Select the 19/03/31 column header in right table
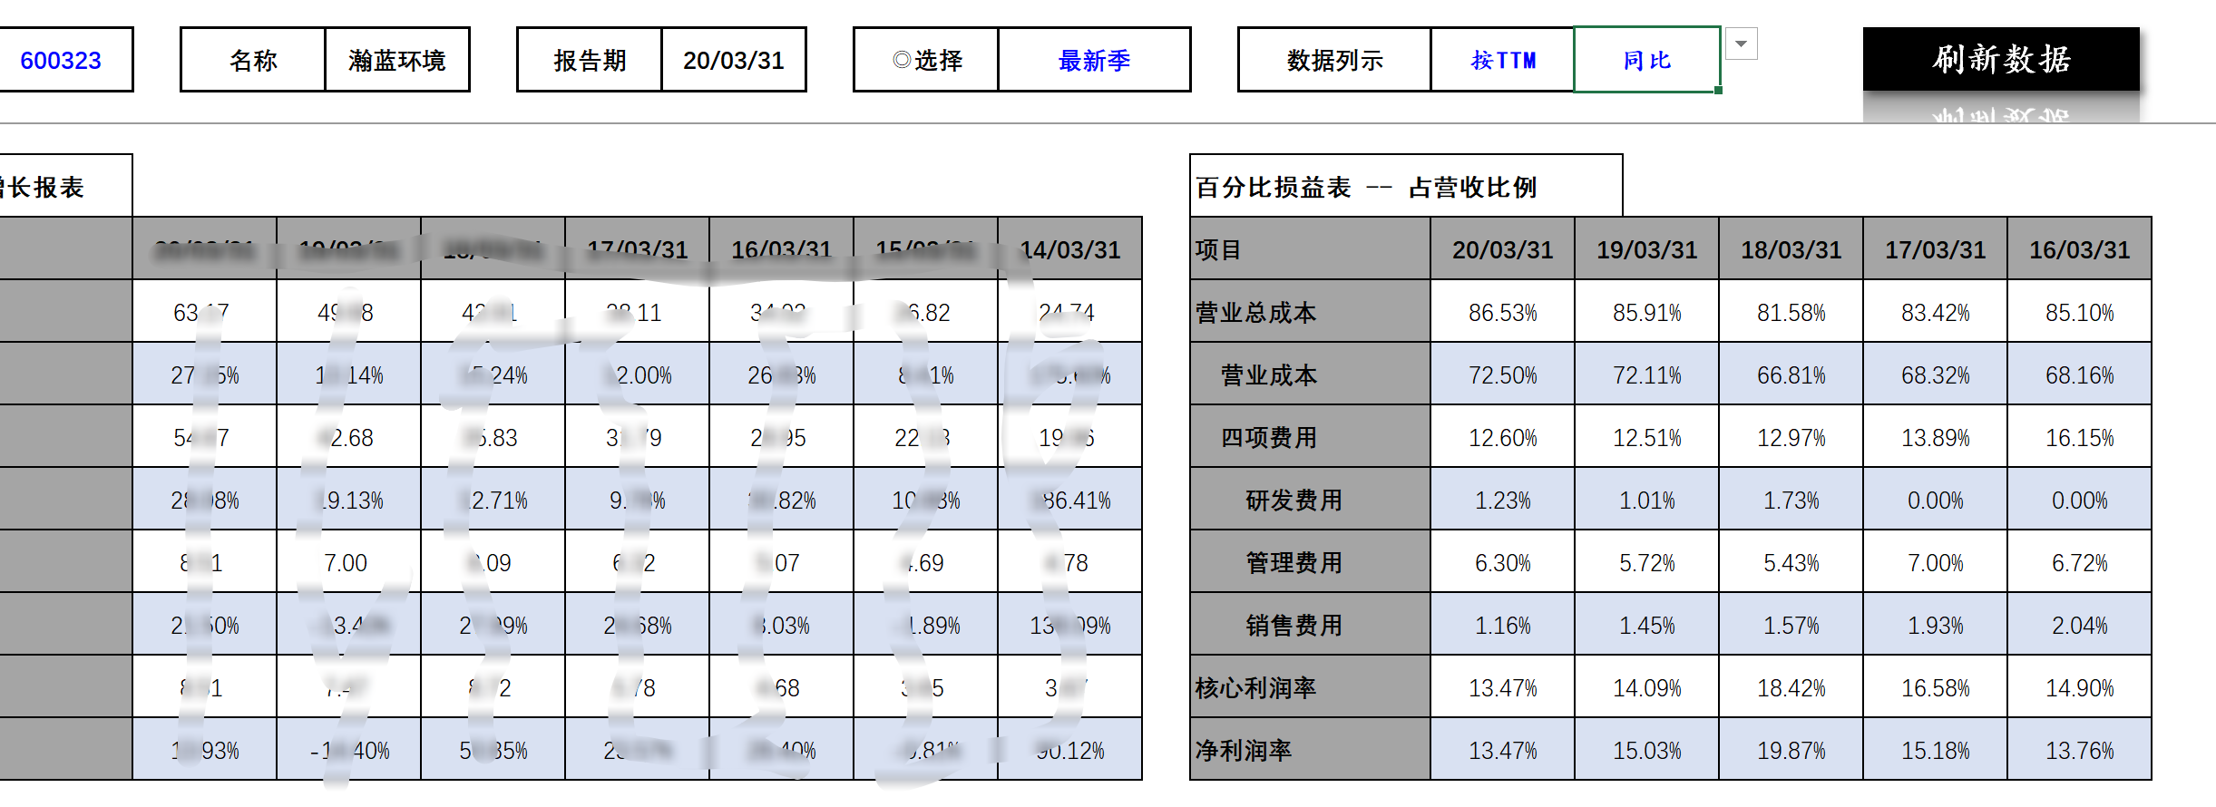2216x807 pixels. [x=1646, y=249]
